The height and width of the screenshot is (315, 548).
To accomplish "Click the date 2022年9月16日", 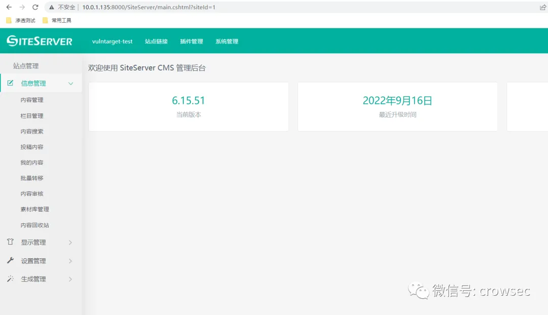I will click(397, 100).
